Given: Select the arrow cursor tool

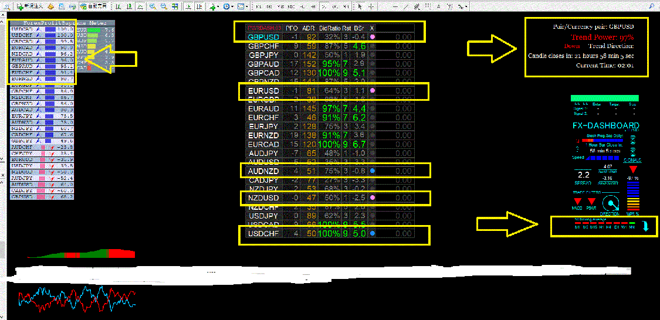Looking at the screenshot, I should tap(360, 6).
